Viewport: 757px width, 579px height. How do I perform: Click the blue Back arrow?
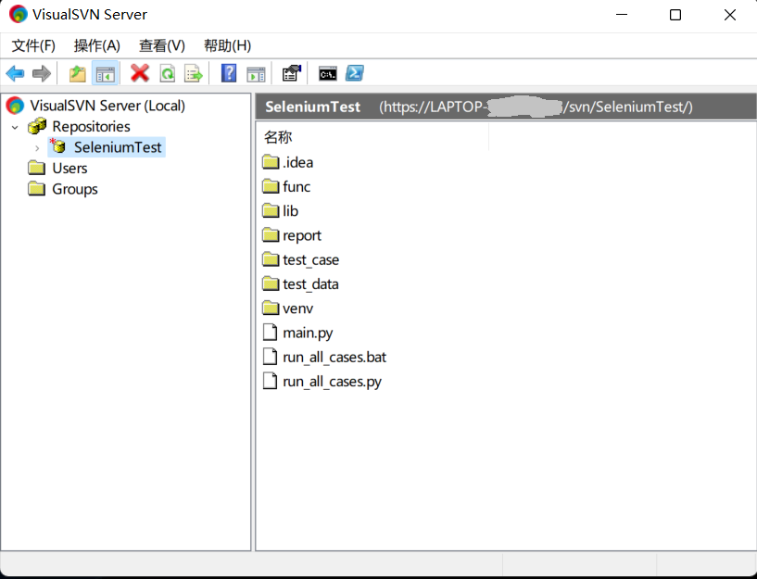click(x=15, y=74)
